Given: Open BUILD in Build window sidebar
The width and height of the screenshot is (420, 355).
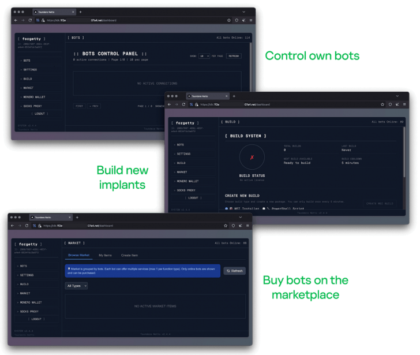Looking at the screenshot, I should click(x=193, y=163).
